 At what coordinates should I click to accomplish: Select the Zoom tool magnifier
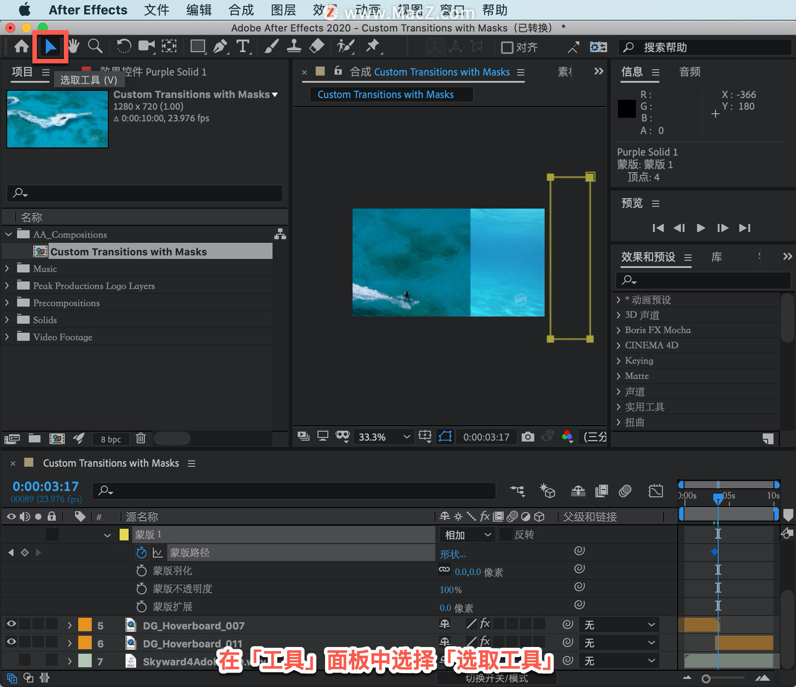pyautogui.click(x=95, y=46)
